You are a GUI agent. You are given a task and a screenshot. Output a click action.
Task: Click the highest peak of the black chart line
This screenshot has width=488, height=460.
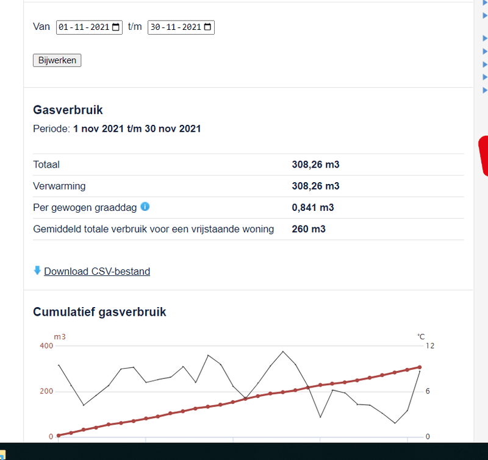[283, 352]
